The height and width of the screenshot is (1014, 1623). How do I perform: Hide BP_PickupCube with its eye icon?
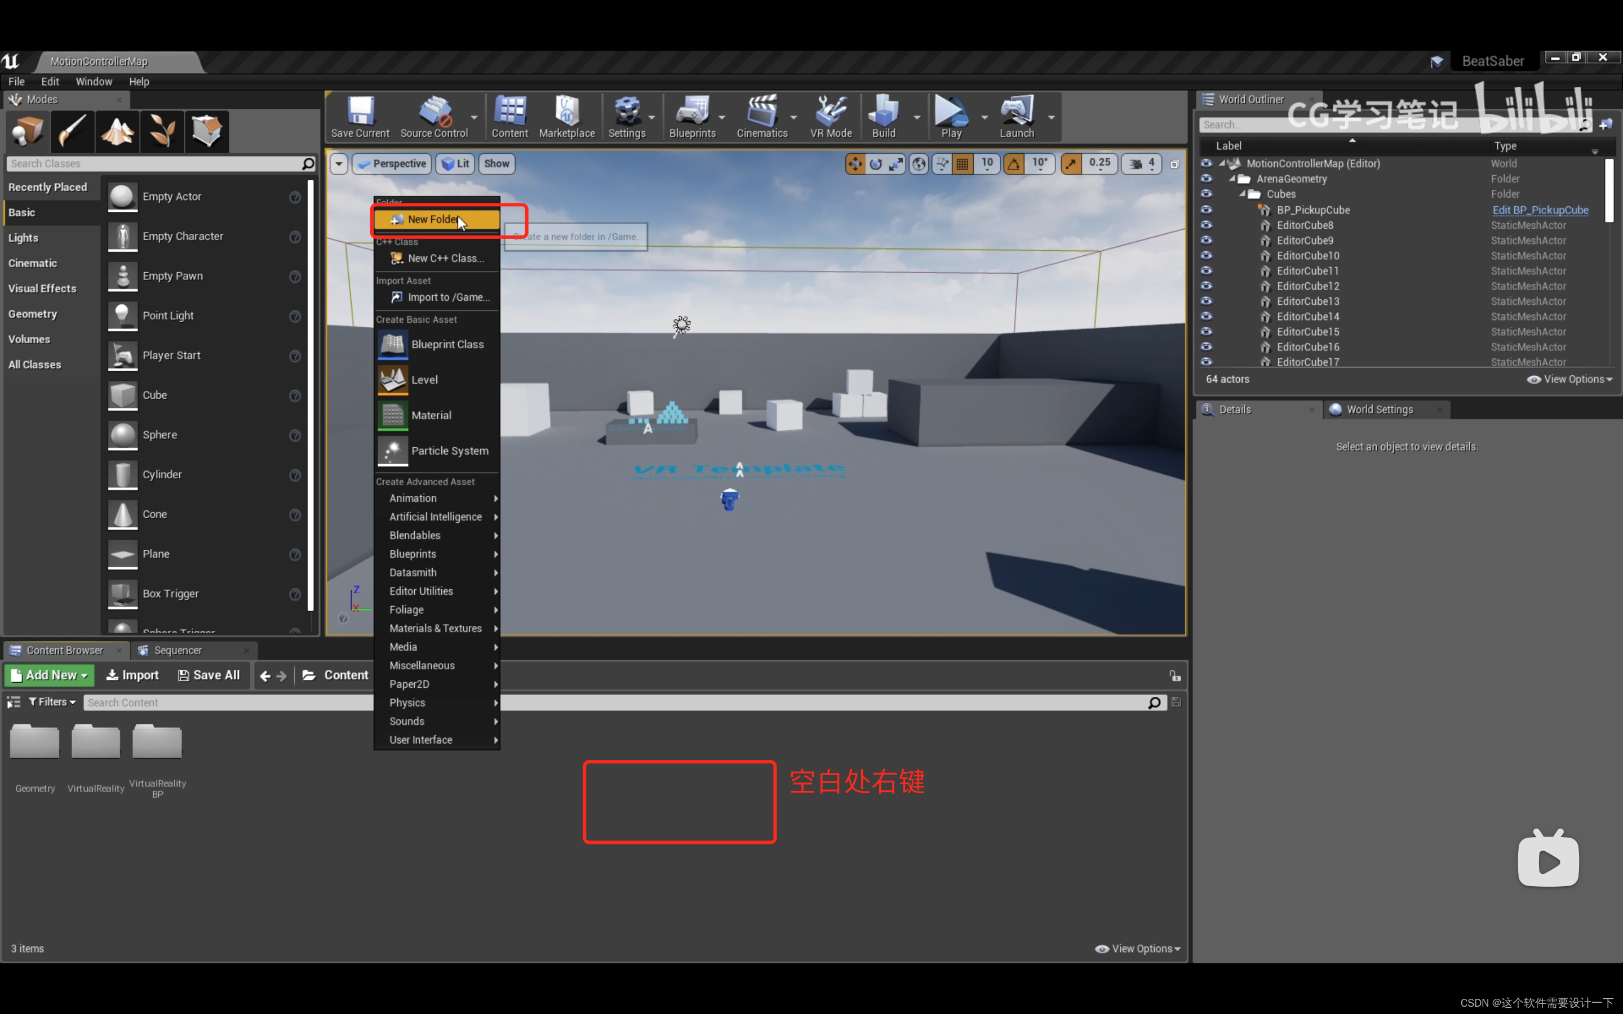1206,210
